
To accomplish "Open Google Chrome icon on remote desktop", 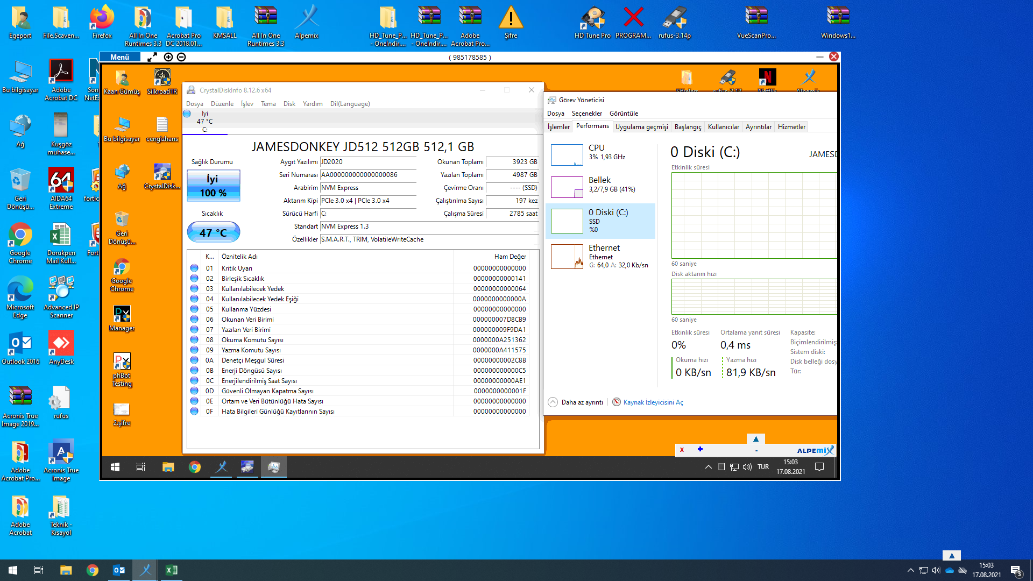I will click(122, 275).
